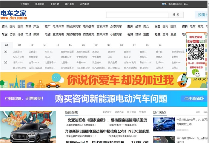
Task: Open the 小鹏汽车 navigation link
Action: [x=116, y=35]
